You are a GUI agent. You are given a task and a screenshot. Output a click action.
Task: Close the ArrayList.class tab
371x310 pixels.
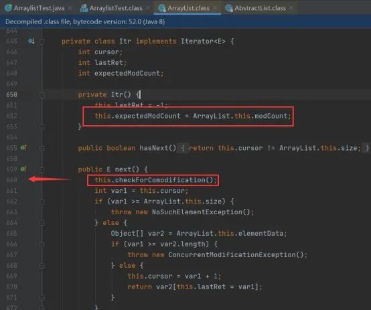[x=215, y=8]
